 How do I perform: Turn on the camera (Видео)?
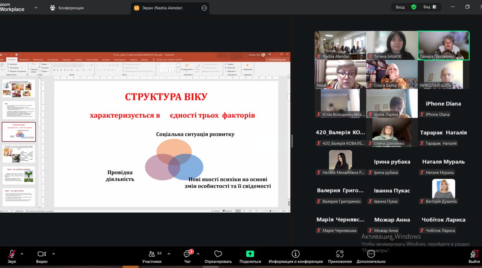click(x=41, y=254)
